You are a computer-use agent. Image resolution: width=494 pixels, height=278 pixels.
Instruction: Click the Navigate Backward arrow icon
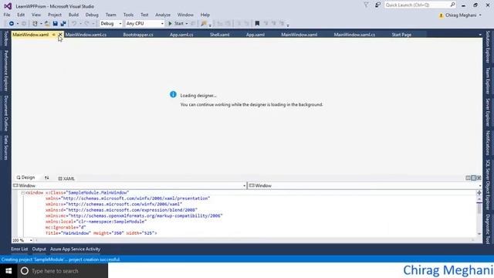pyautogui.click(x=12, y=24)
